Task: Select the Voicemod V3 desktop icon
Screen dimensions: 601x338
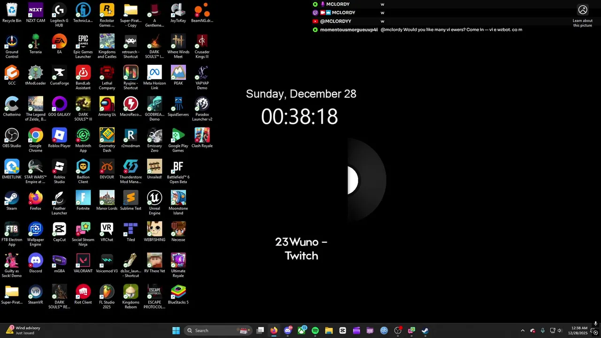Action: click(107, 263)
